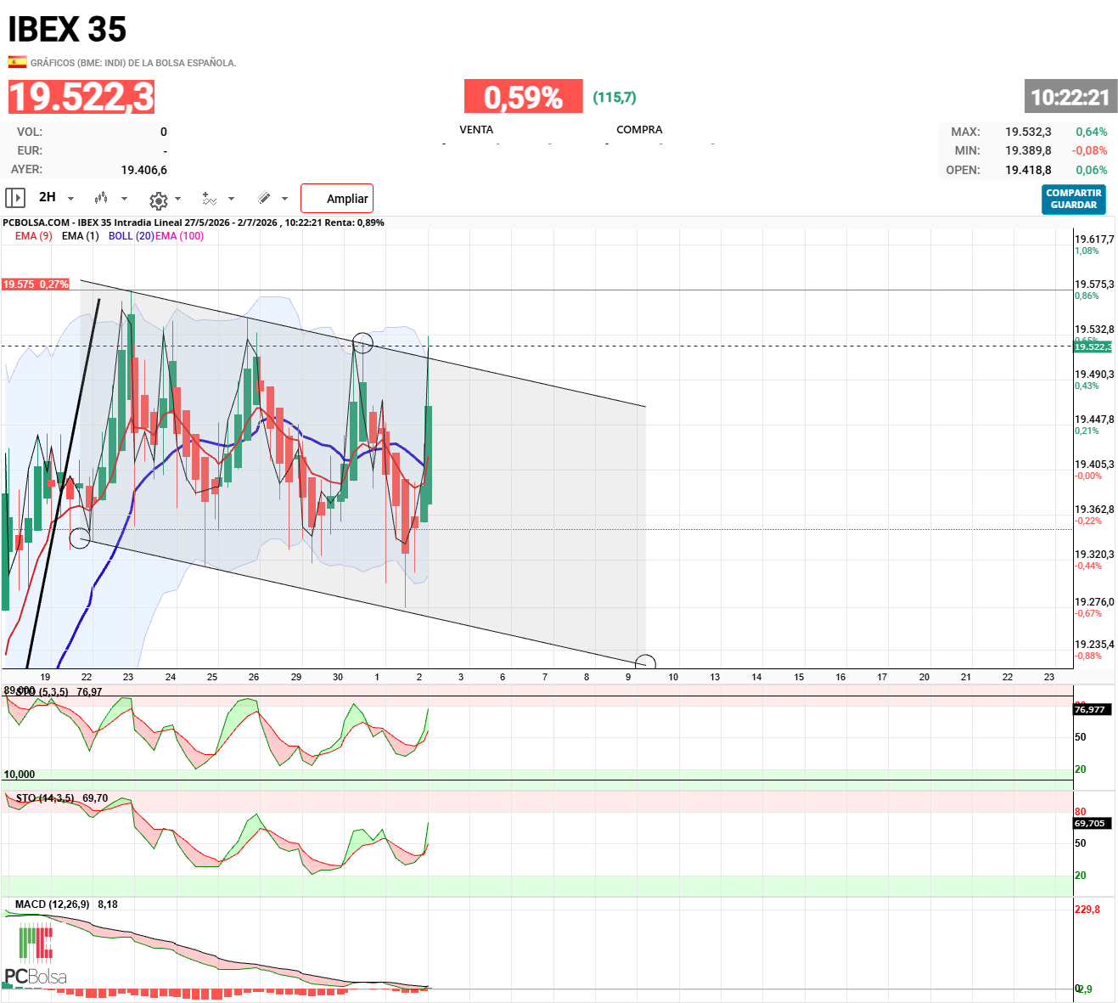Open chart settings gear icon
The height and width of the screenshot is (1003, 1118).
(x=158, y=200)
